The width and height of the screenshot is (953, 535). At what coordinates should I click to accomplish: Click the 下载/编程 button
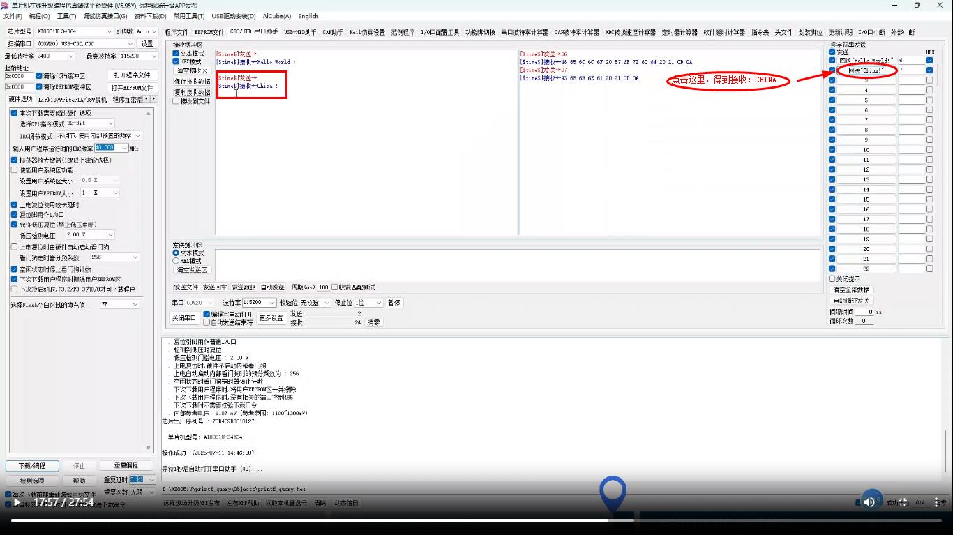(32, 465)
